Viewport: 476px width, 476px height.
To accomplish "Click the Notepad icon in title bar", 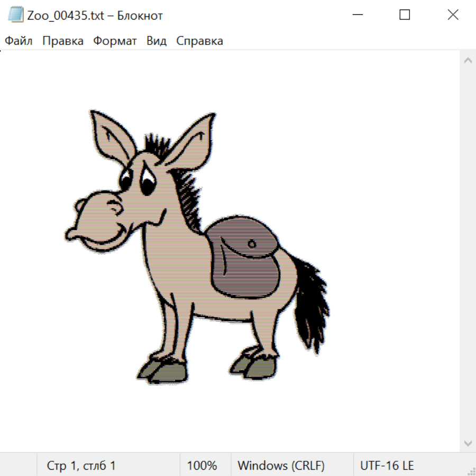I will (16, 15).
